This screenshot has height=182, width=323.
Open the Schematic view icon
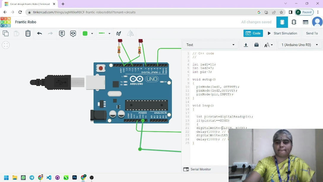pyautogui.click(x=294, y=22)
